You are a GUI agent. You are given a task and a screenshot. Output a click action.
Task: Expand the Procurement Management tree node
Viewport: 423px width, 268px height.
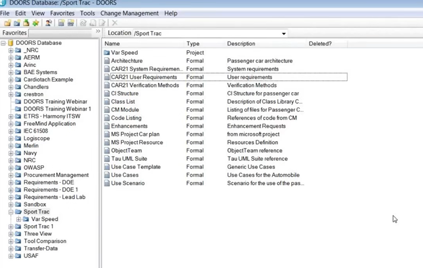(x=11, y=175)
